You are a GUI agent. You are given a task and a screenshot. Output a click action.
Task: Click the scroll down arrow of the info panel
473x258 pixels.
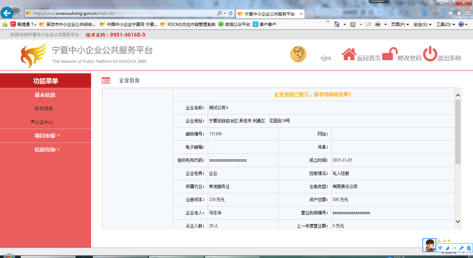[x=458, y=222]
